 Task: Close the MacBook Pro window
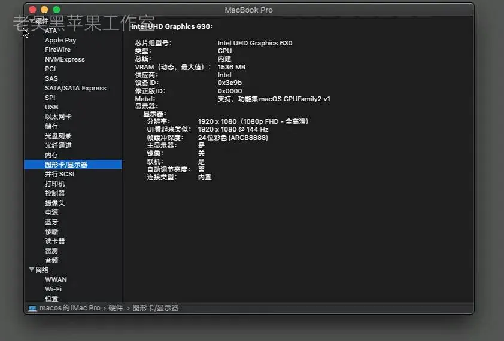pyautogui.click(x=32, y=10)
